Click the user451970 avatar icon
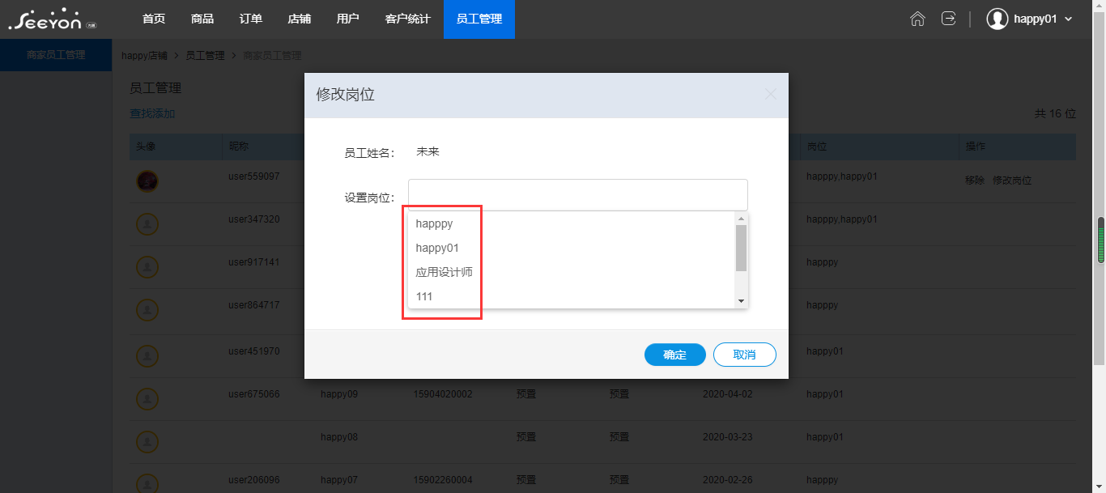The image size is (1106, 493). pyautogui.click(x=147, y=355)
